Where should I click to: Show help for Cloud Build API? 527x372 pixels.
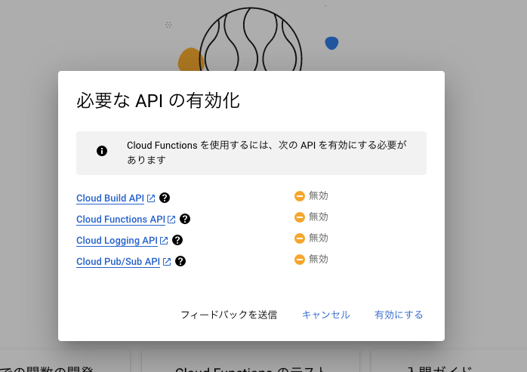[x=165, y=198]
